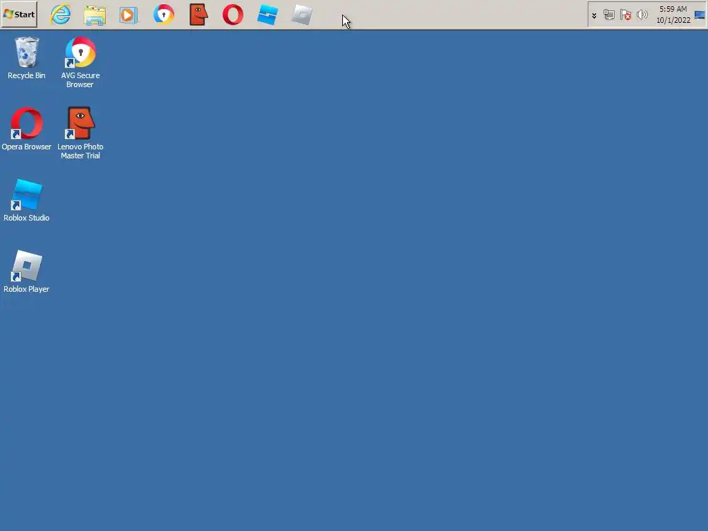
Task: Select the Roblox Studio desktop shortcut
Action: (27, 201)
